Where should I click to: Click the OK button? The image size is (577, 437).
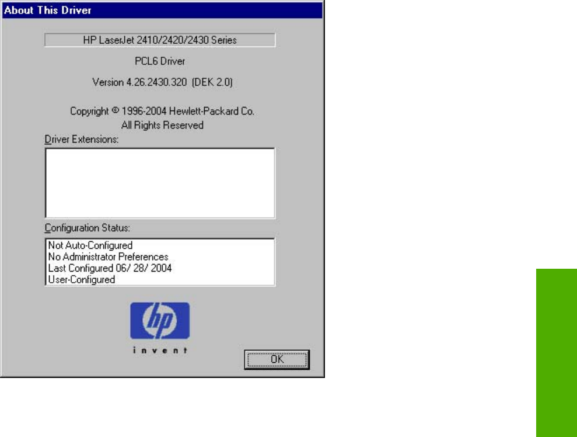pyautogui.click(x=277, y=360)
